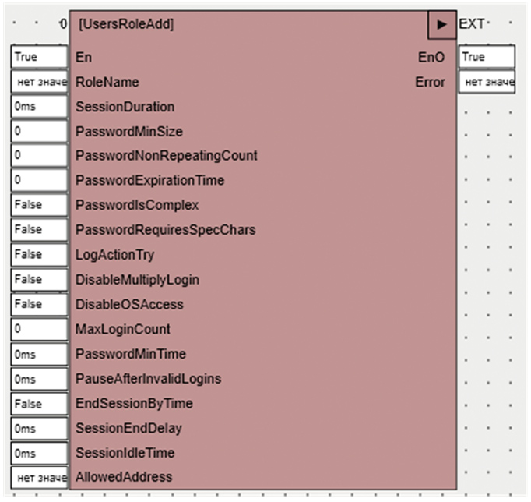The width and height of the screenshot is (531, 502).
Task: Toggle the EndSessionByTime False value
Action: click(40, 404)
